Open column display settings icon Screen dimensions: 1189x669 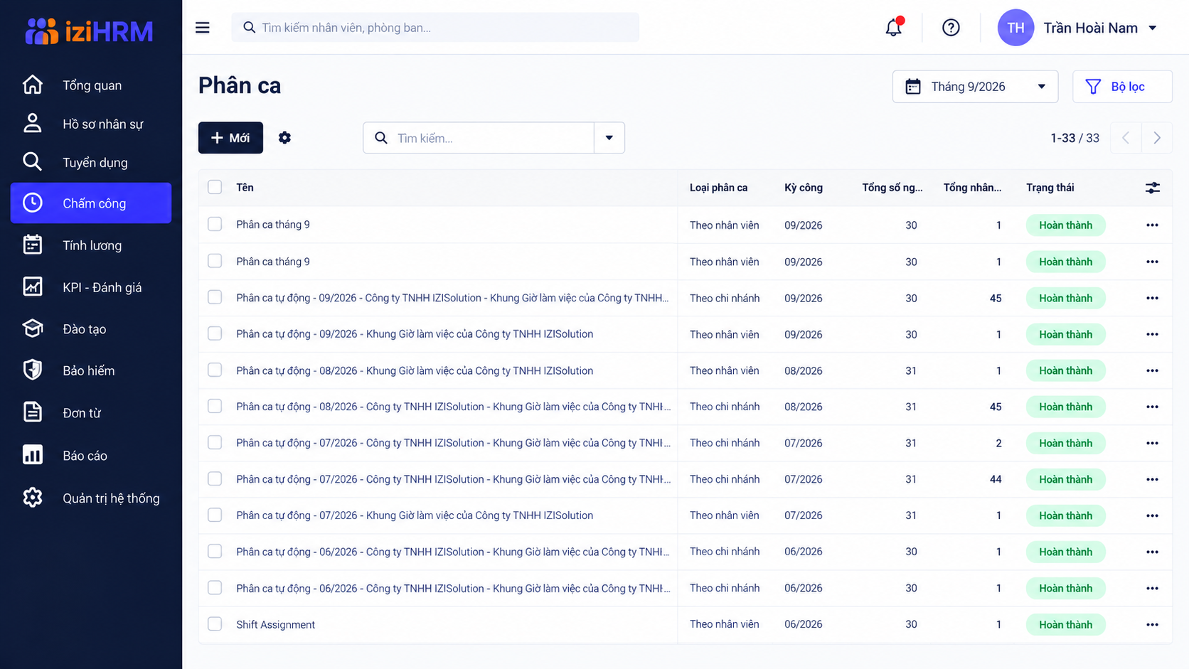pos(1153,188)
